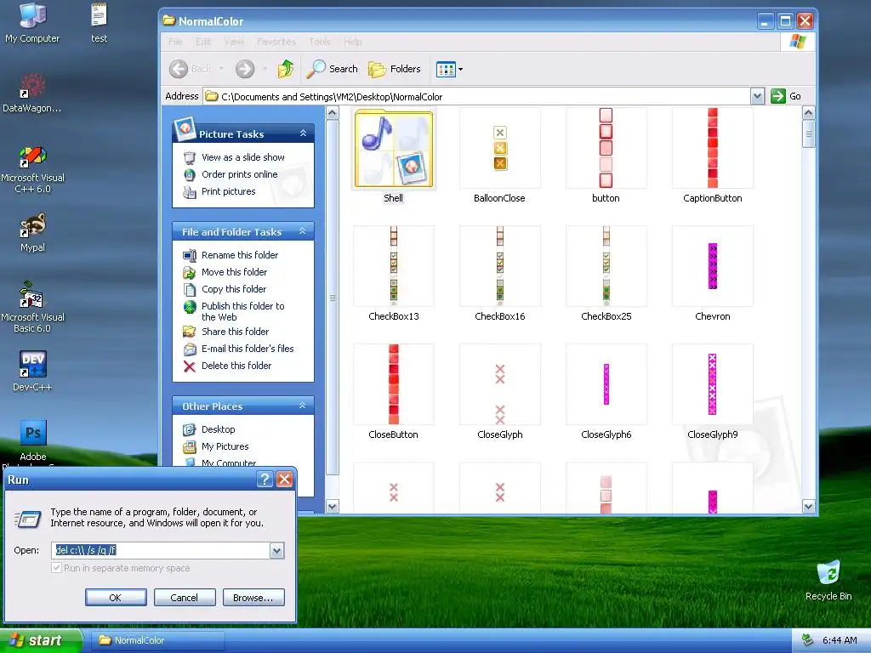Open the Forward button history dropdown
This screenshot has width=871, height=653.
(265, 69)
